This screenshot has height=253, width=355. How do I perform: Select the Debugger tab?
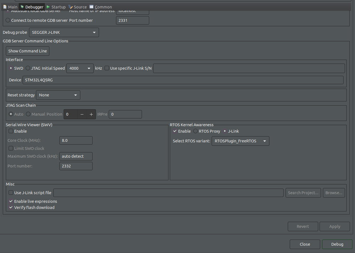pos(32,7)
